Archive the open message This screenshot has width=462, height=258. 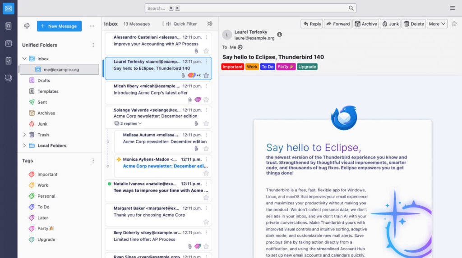365,24
